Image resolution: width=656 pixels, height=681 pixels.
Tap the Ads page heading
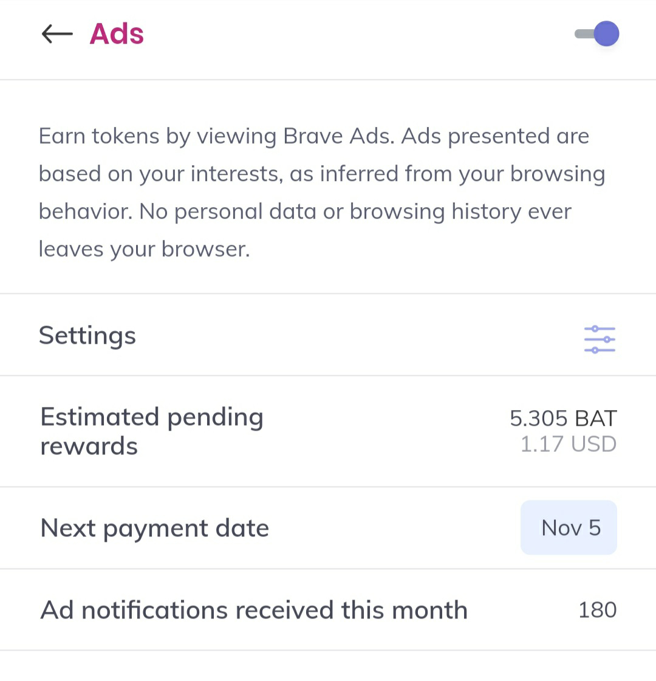117,34
